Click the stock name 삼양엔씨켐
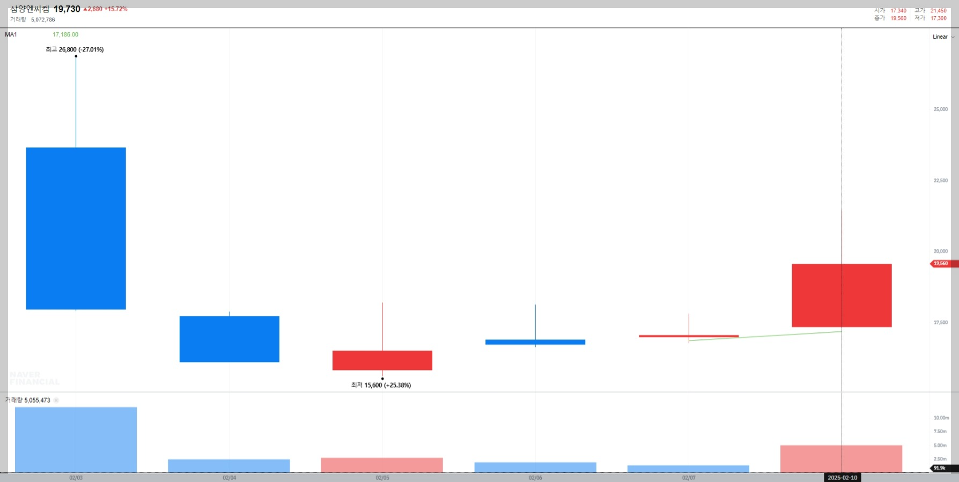 coord(30,9)
